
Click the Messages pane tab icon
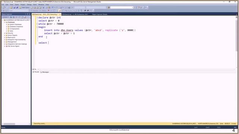pos(41,72)
